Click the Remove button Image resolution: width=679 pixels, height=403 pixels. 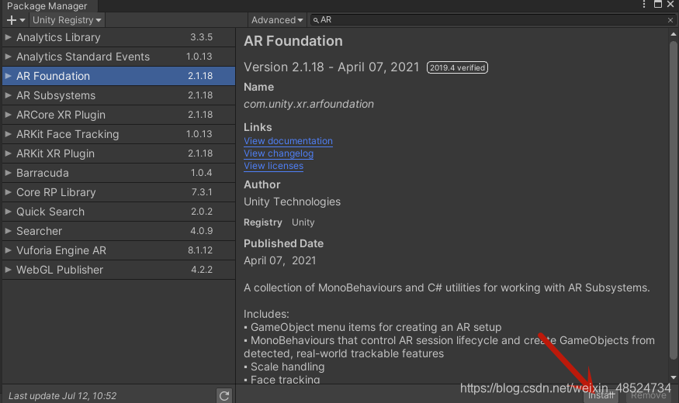648,395
